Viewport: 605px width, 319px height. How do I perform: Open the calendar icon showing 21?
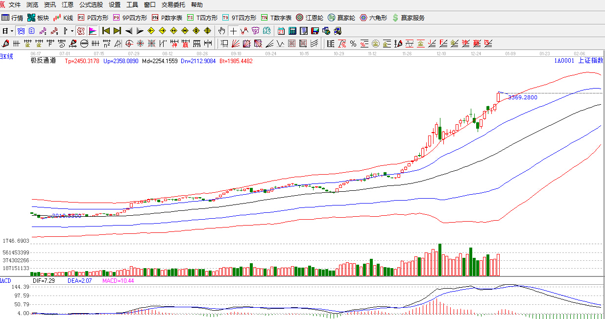click(281, 31)
